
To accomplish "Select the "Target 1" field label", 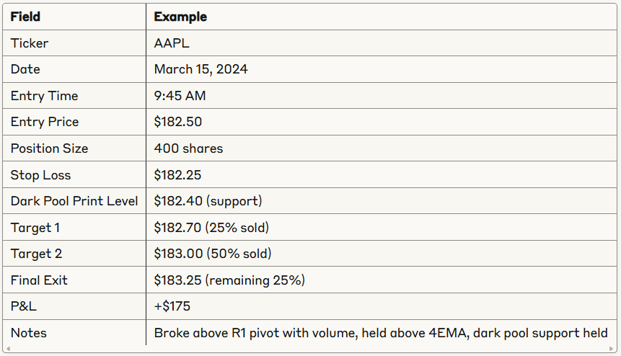I will pyautogui.click(x=35, y=228).
